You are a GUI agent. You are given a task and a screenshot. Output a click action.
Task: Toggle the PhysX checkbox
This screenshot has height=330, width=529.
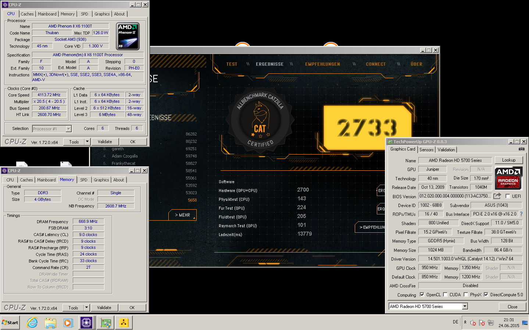click(466, 294)
